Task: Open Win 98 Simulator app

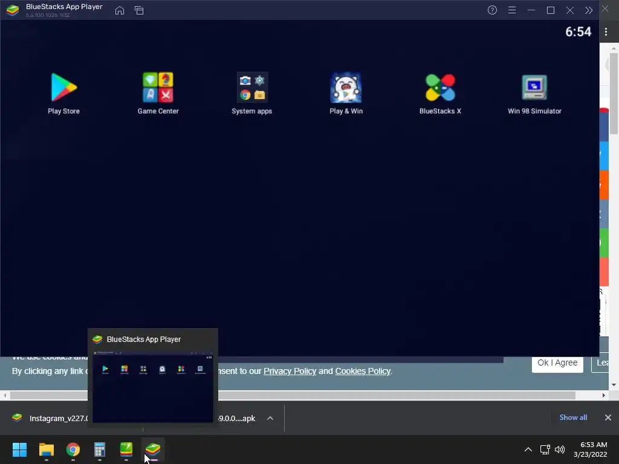Action: point(534,94)
